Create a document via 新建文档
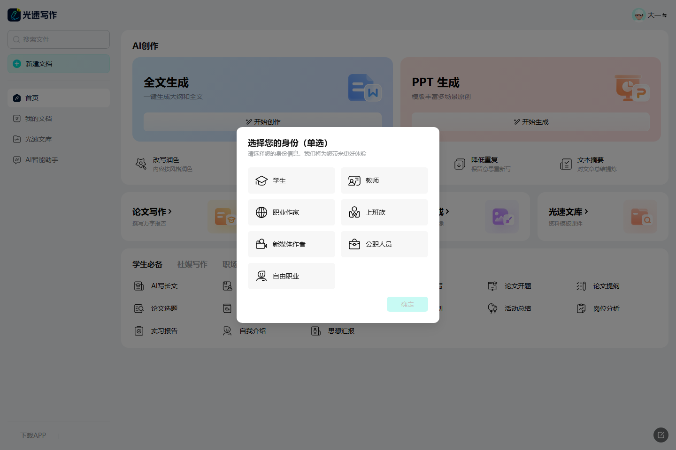 [x=59, y=64]
